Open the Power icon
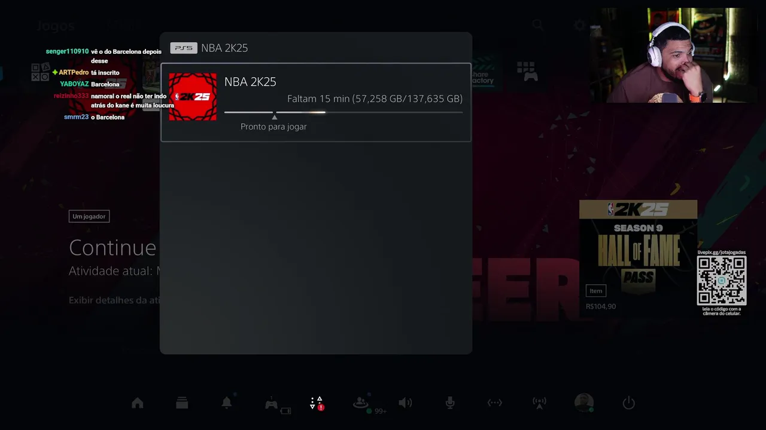The height and width of the screenshot is (430, 766). [x=628, y=403]
